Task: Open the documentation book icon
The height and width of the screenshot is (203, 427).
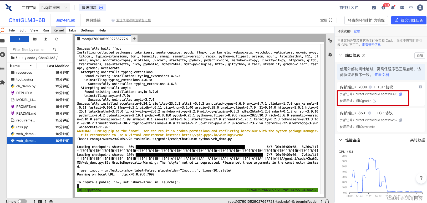Action: (402, 8)
